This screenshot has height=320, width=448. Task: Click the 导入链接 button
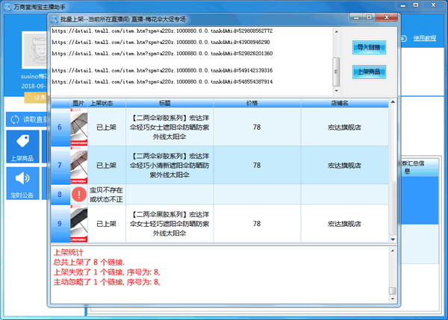369,48
